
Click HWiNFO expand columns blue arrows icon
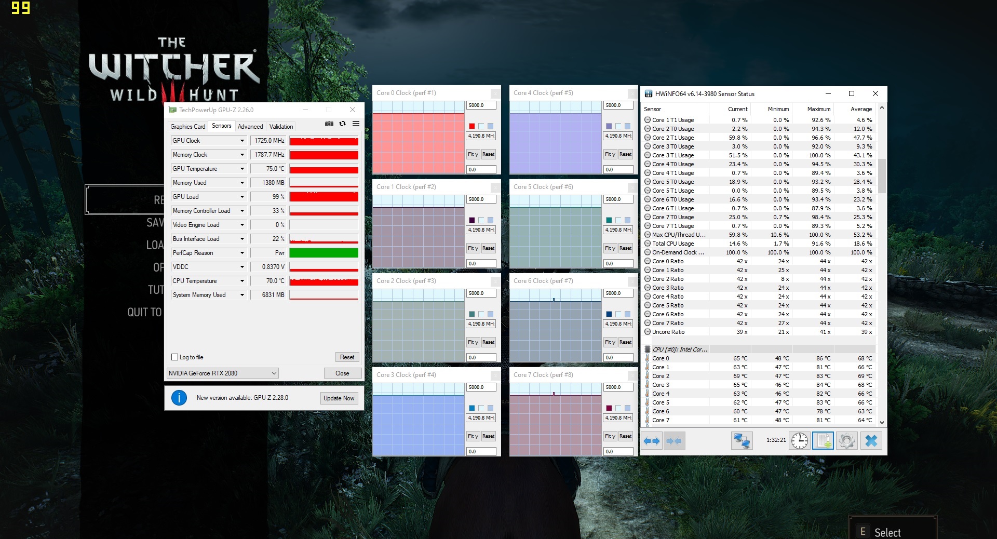[652, 441]
